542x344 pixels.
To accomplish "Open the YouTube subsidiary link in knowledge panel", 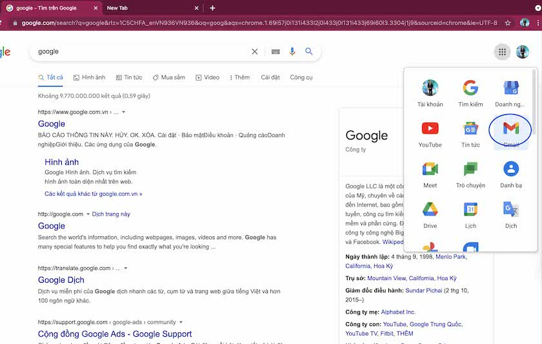I will 394,324.
